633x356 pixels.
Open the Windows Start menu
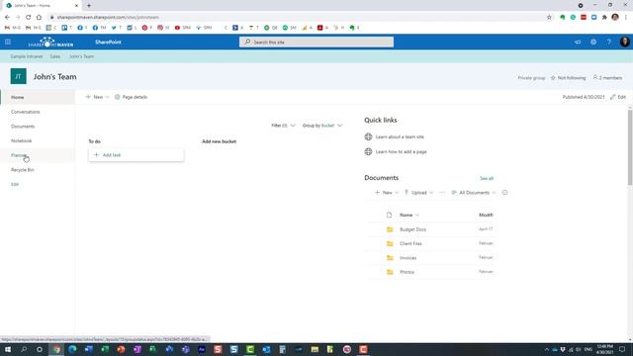[x=8, y=349]
